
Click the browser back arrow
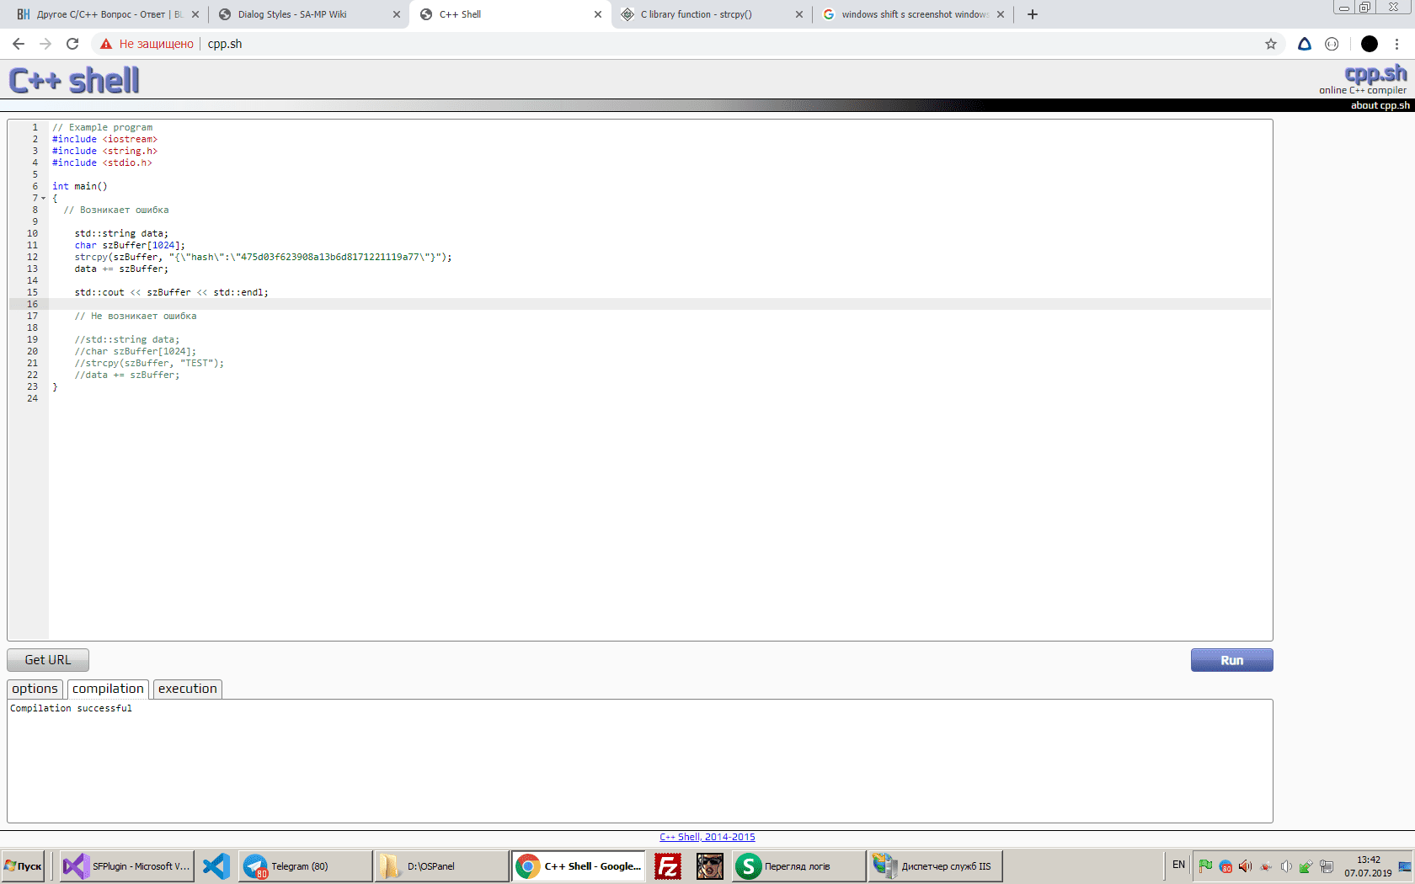(x=19, y=44)
